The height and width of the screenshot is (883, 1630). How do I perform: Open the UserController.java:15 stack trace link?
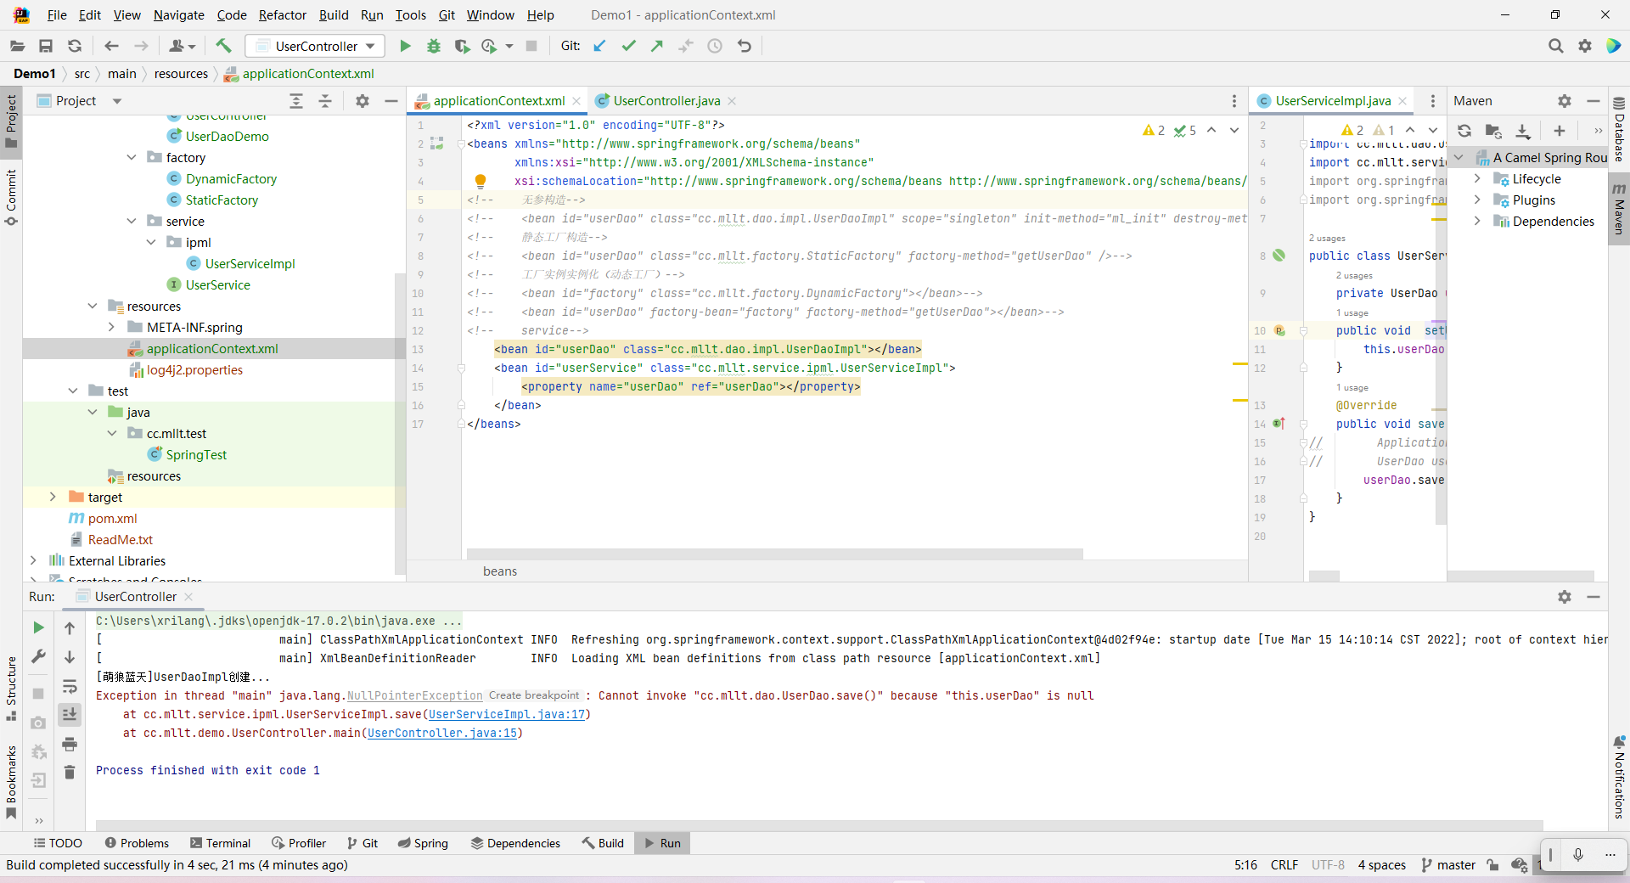click(441, 734)
